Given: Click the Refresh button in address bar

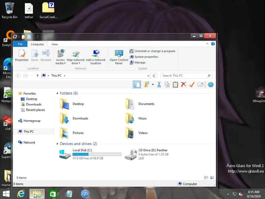Looking at the screenshot, I should [154, 76].
